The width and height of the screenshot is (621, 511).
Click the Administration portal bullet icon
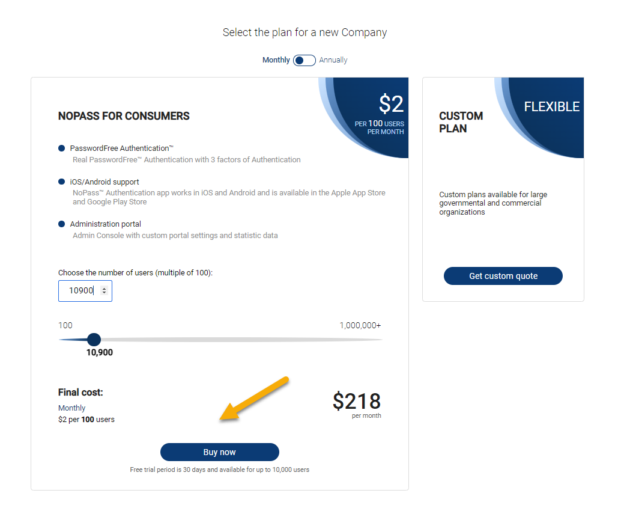pyautogui.click(x=61, y=224)
